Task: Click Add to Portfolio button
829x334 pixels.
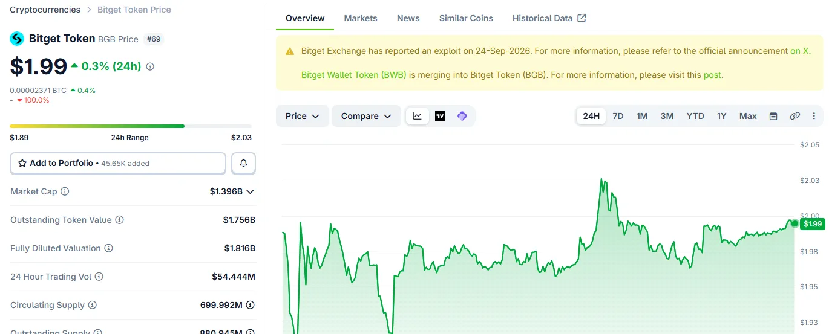Action: click(x=118, y=163)
